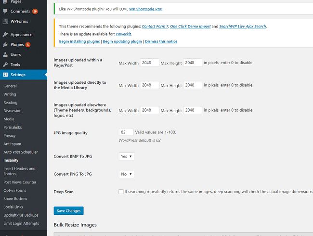Click the Comments speech bubble icon
This screenshot has width=313, height=236.
[5, 11]
